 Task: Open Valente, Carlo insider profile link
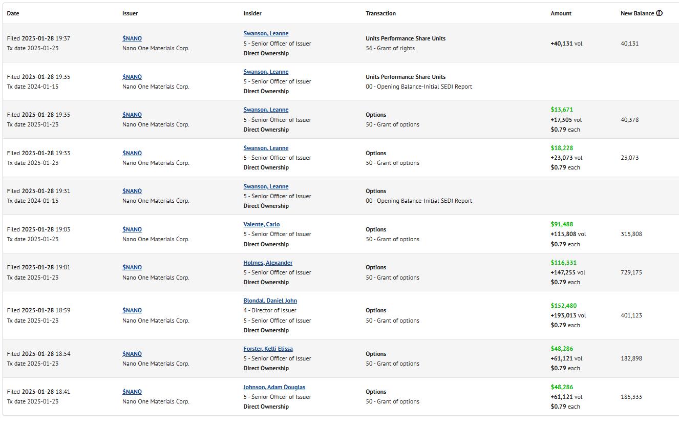[x=261, y=224]
